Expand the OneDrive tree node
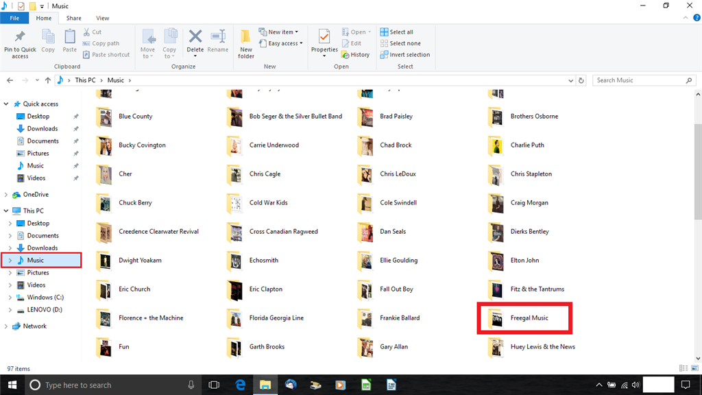The width and height of the screenshot is (702, 395). click(x=6, y=195)
